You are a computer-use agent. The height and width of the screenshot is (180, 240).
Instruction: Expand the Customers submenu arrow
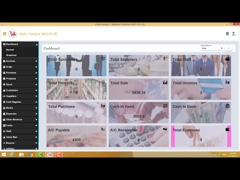[x=36, y=90]
